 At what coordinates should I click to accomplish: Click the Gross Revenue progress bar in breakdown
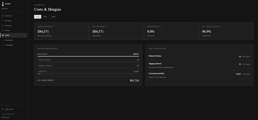click(x=88, y=56)
